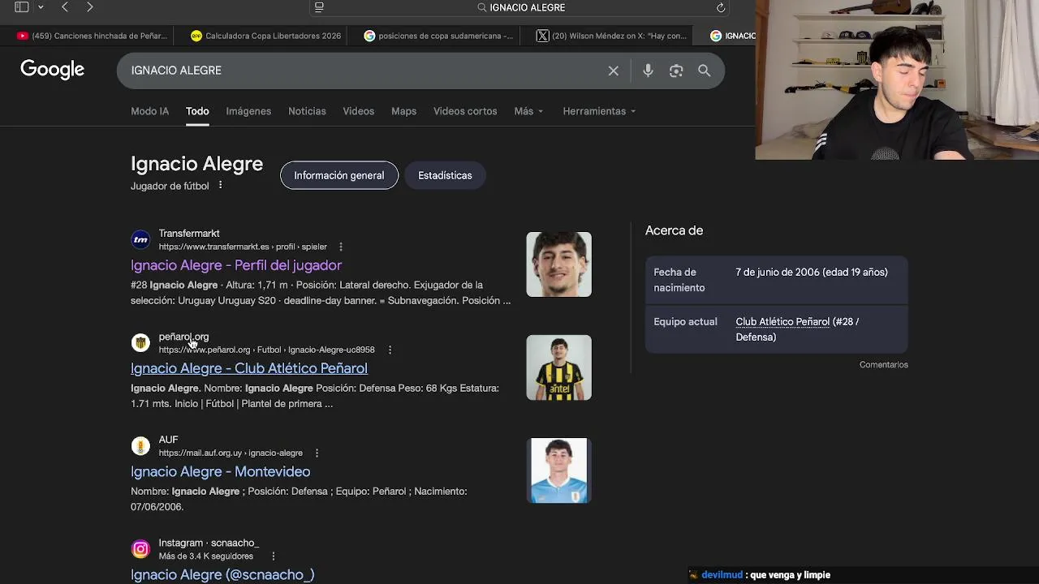Image resolution: width=1039 pixels, height=584 pixels.
Task: Click the Transfermarkt site favicon
Action: pos(140,239)
